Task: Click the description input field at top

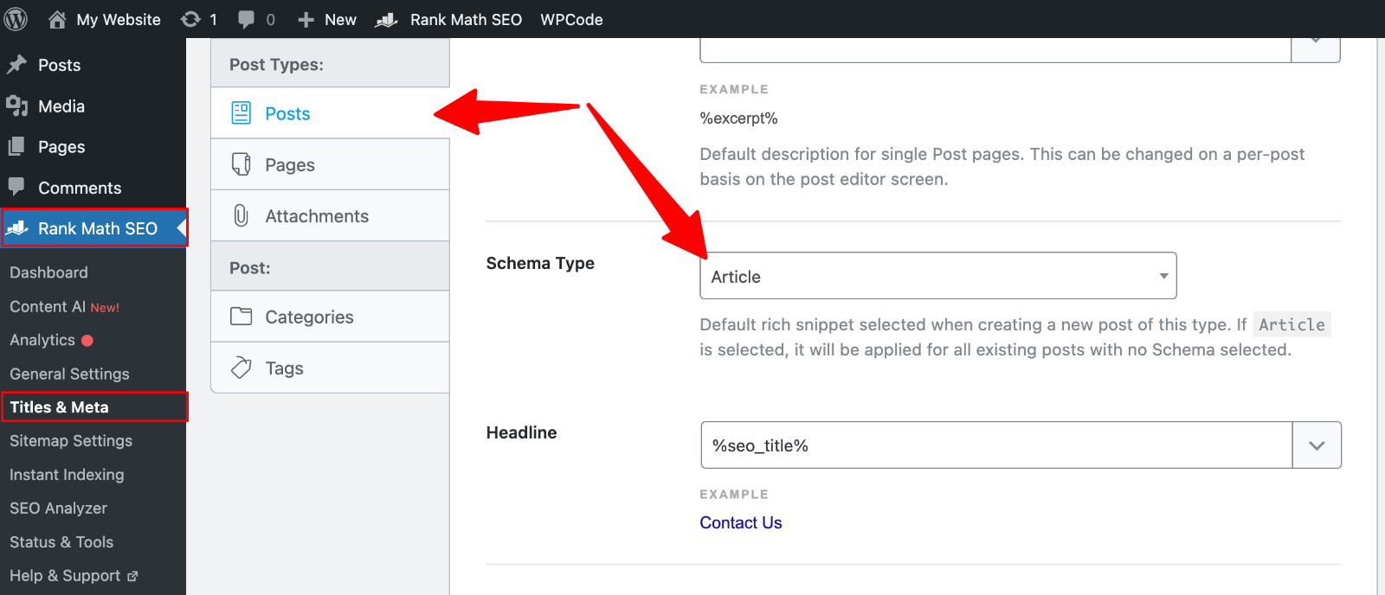Action: (995, 48)
